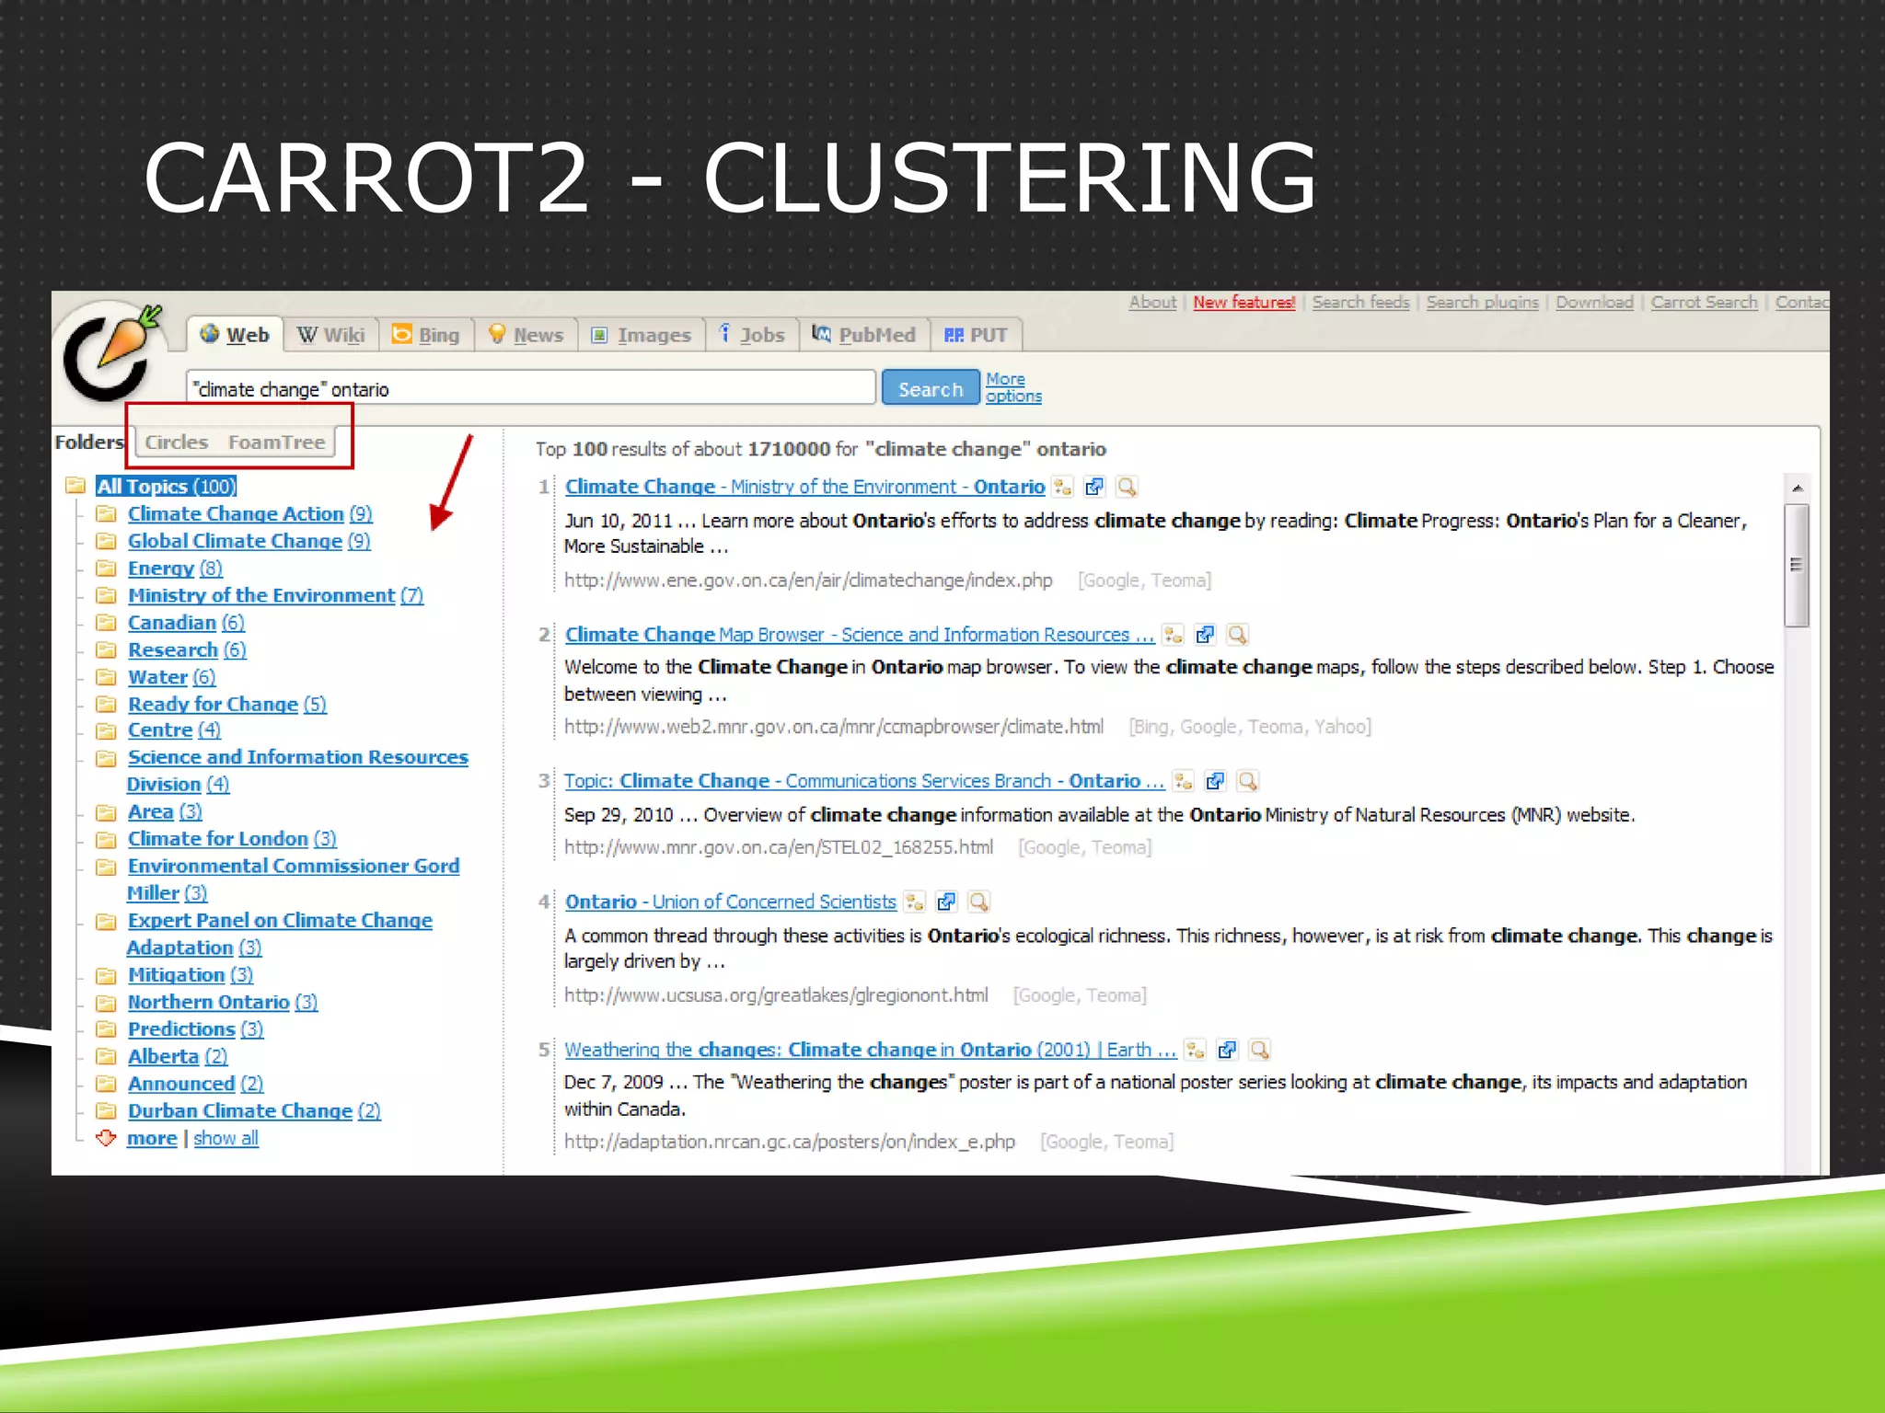1885x1413 pixels.
Task: Show result 5 in clusters icon
Action: [1195, 1050]
